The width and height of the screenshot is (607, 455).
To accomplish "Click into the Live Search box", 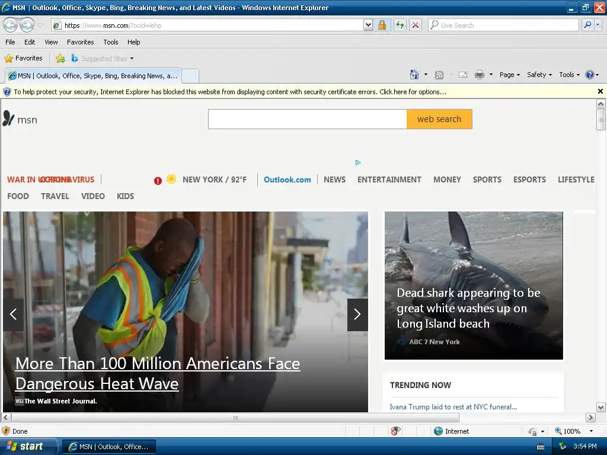I will pos(503,25).
